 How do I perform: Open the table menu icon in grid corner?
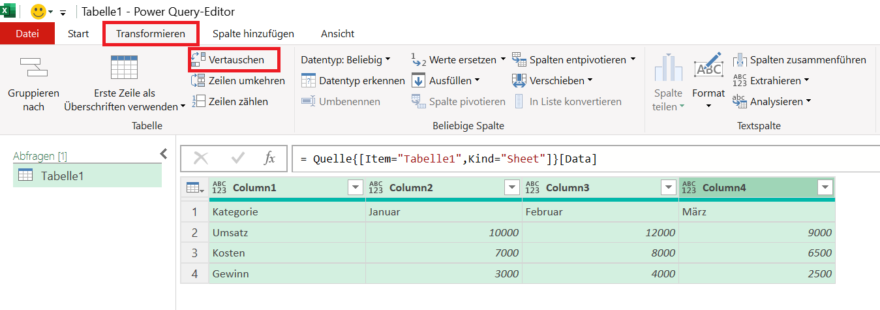click(194, 188)
